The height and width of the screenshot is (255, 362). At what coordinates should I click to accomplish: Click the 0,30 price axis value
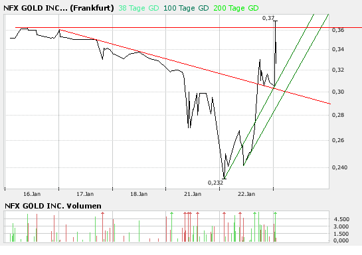(x=338, y=92)
